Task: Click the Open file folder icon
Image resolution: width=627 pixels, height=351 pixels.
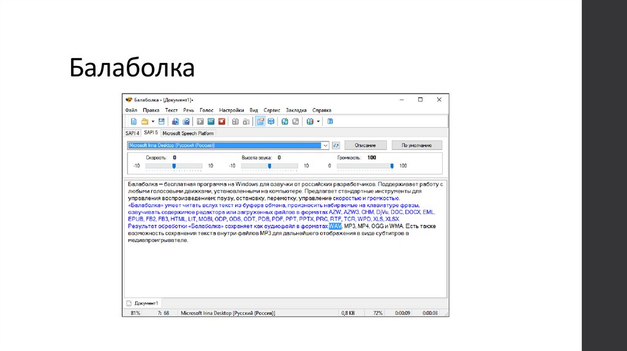Action: click(145, 121)
